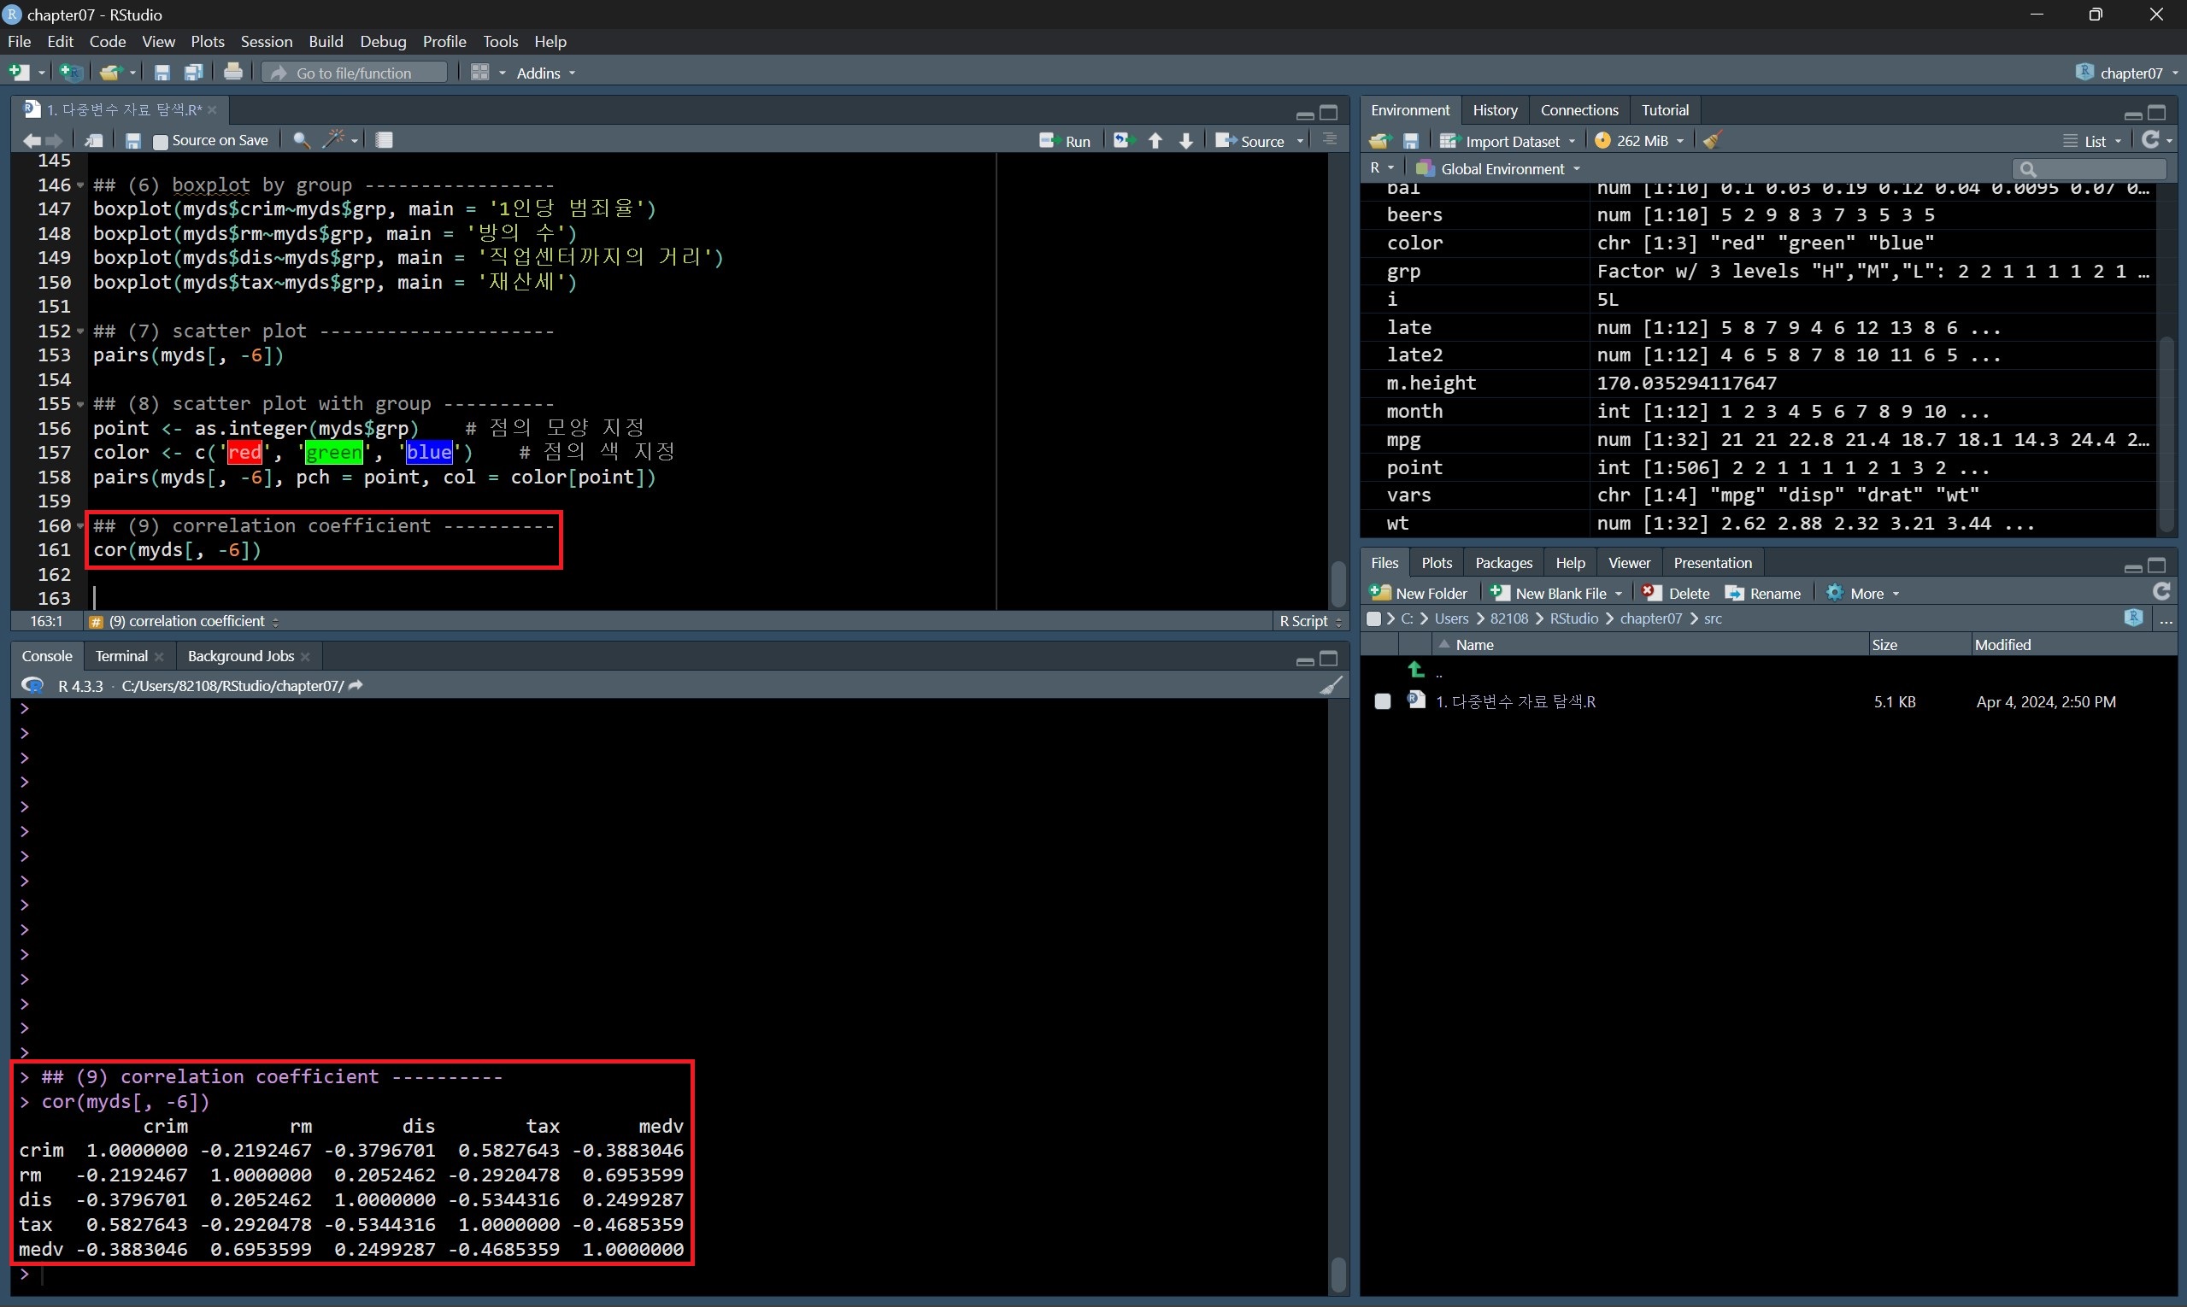Click the print current file icon

tap(233, 73)
